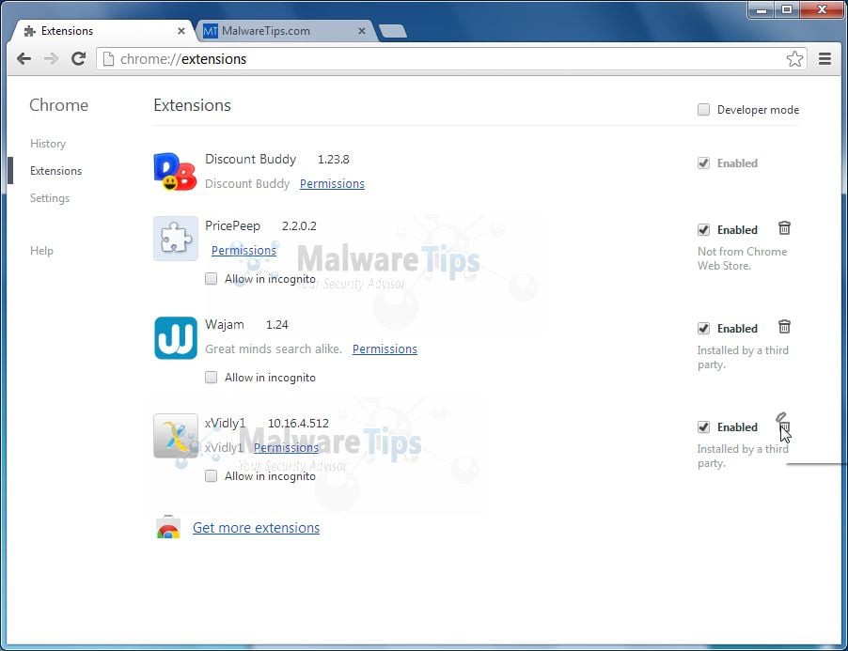This screenshot has height=651, width=848.
Task: Disable PricePeep via Enabled checkbox
Action: click(x=703, y=229)
